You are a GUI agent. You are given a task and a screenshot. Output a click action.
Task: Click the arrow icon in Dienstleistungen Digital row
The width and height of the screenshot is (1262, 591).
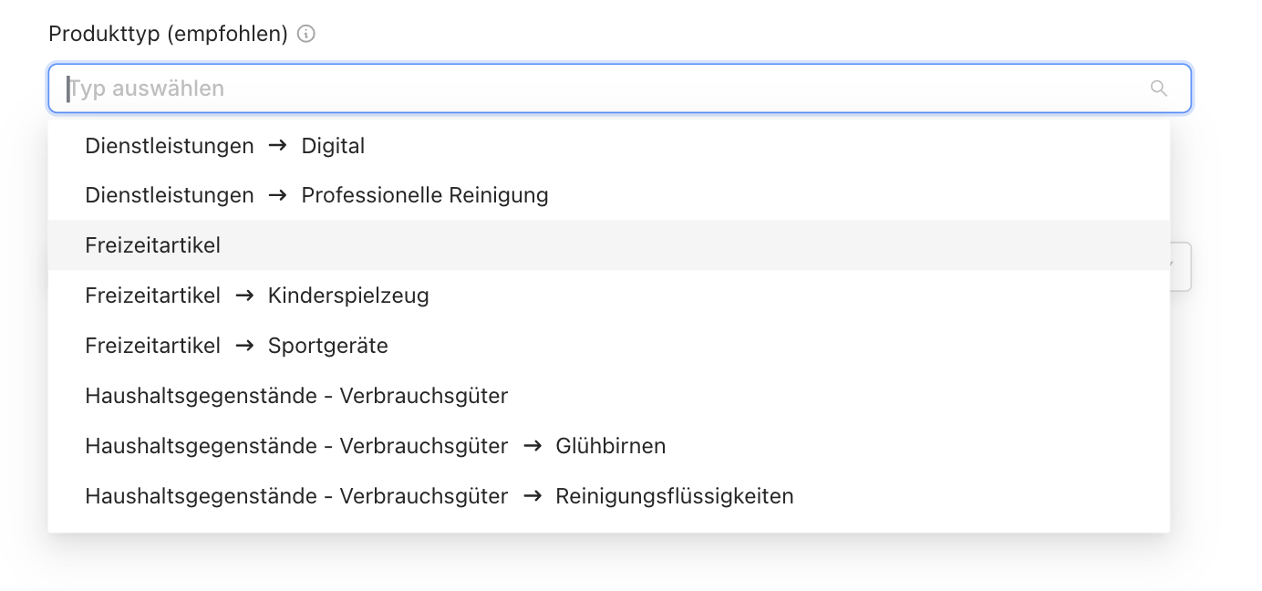(278, 146)
